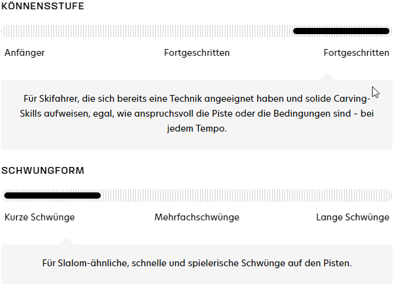Click the skill description starting 'Für Skifahrer'

(197, 114)
